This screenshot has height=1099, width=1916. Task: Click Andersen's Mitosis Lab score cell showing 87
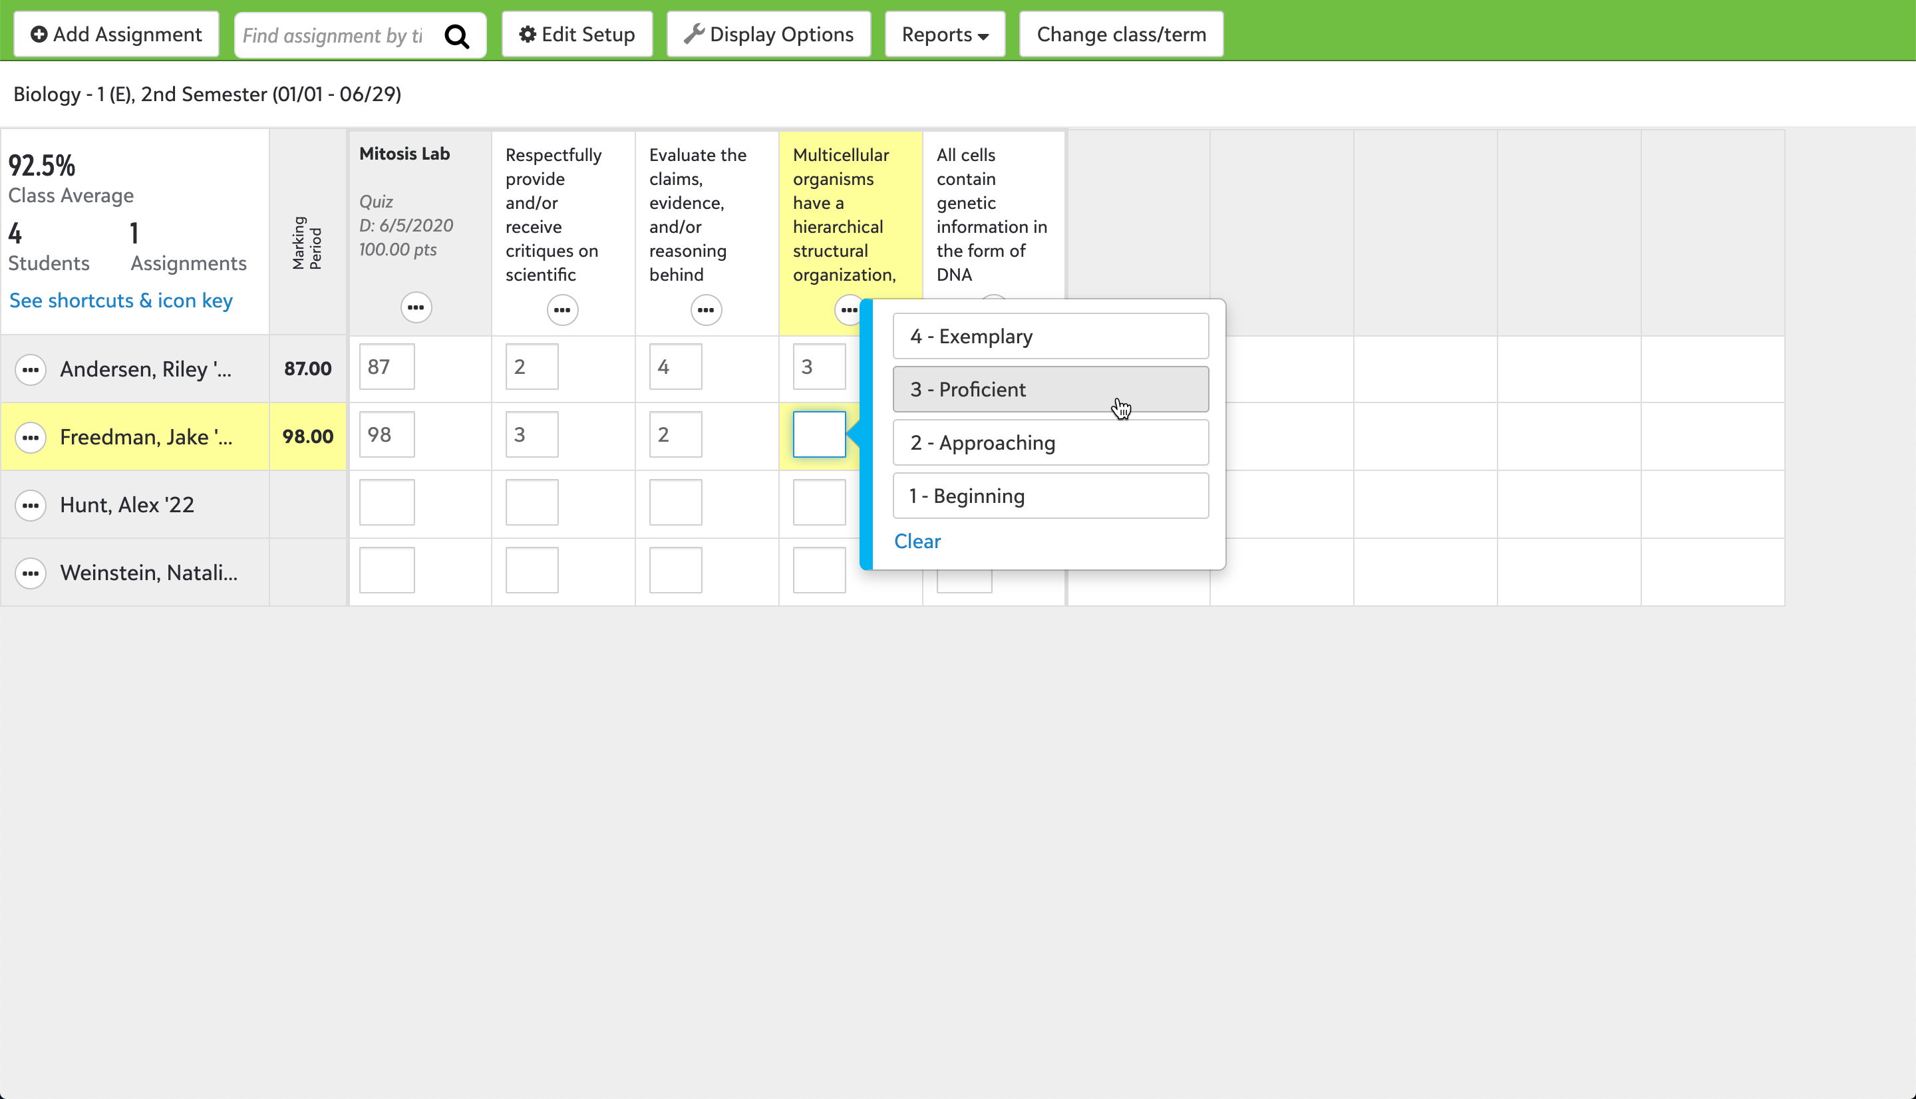pos(387,367)
